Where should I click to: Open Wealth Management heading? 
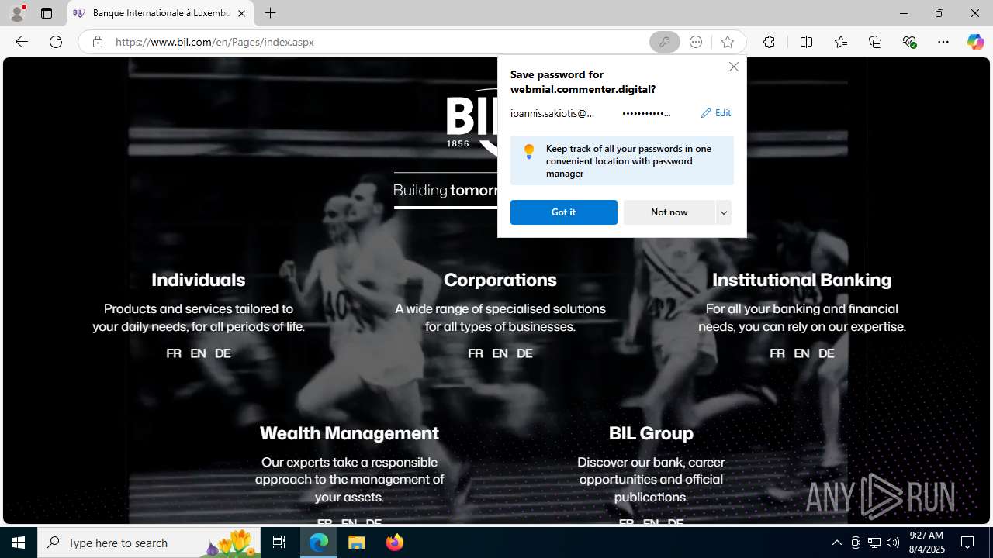pos(349,433)
